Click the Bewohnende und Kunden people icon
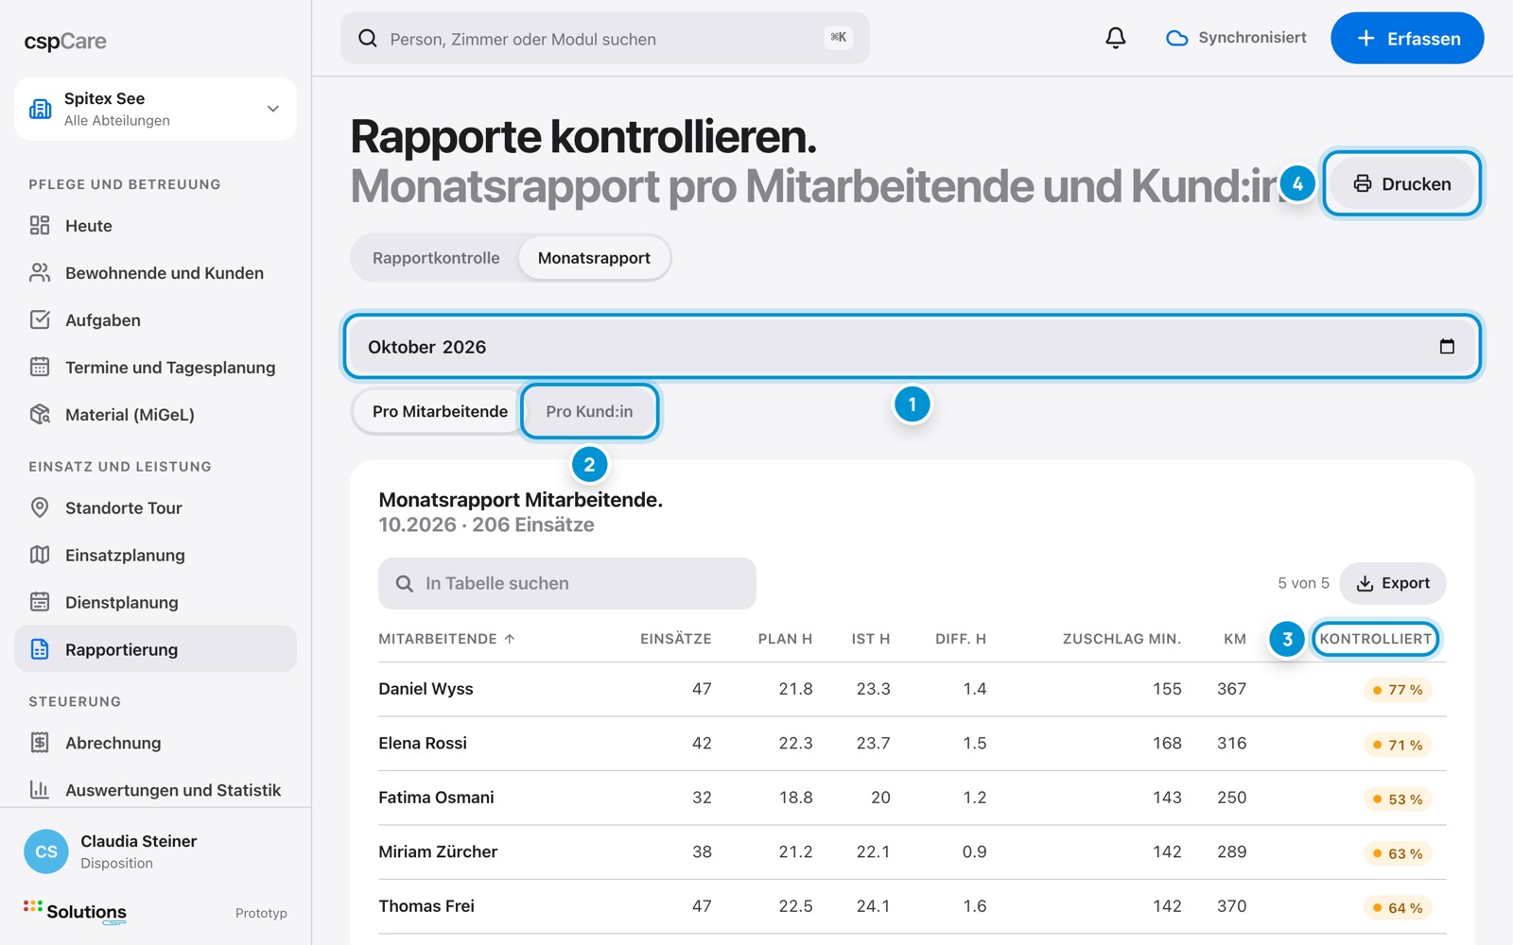Image resolution: width=1513 pixels, height=945 pixels. pos(40,272)
